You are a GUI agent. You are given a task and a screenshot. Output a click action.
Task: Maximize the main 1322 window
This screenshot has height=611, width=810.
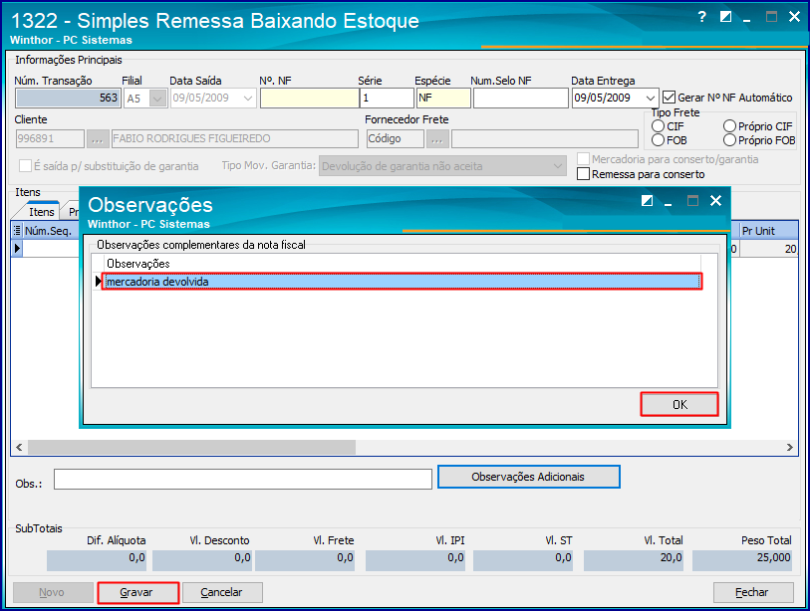tap(771, 17)
